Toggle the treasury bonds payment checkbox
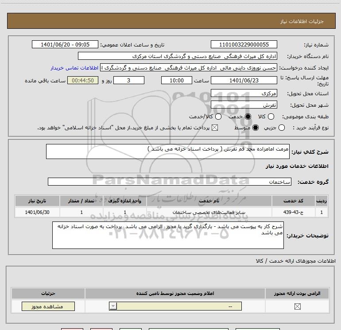Screen dimensions: 341x330 point(215,128)
